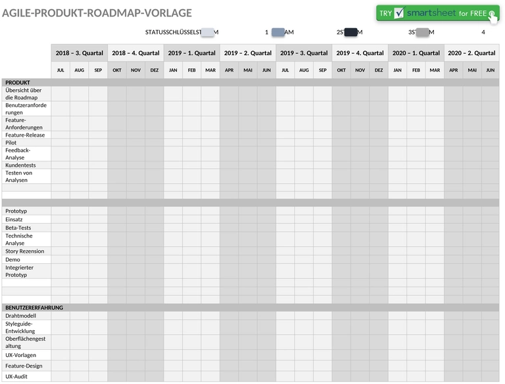505x384 pixels.
Task: Select the Styleguide-Entwicklung row label
Action: [26, 328]
